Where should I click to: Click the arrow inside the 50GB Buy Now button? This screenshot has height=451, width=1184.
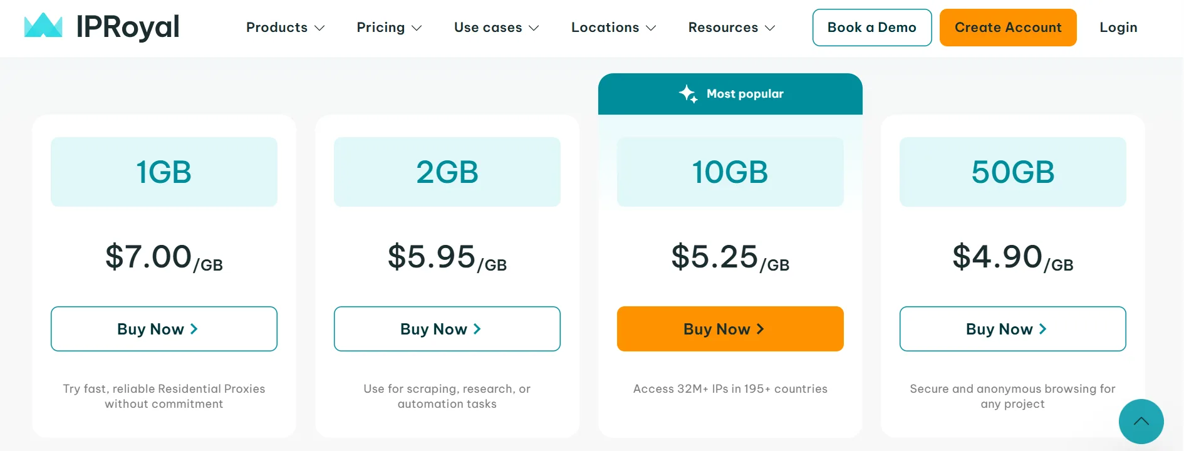(x=1043, y=328)
